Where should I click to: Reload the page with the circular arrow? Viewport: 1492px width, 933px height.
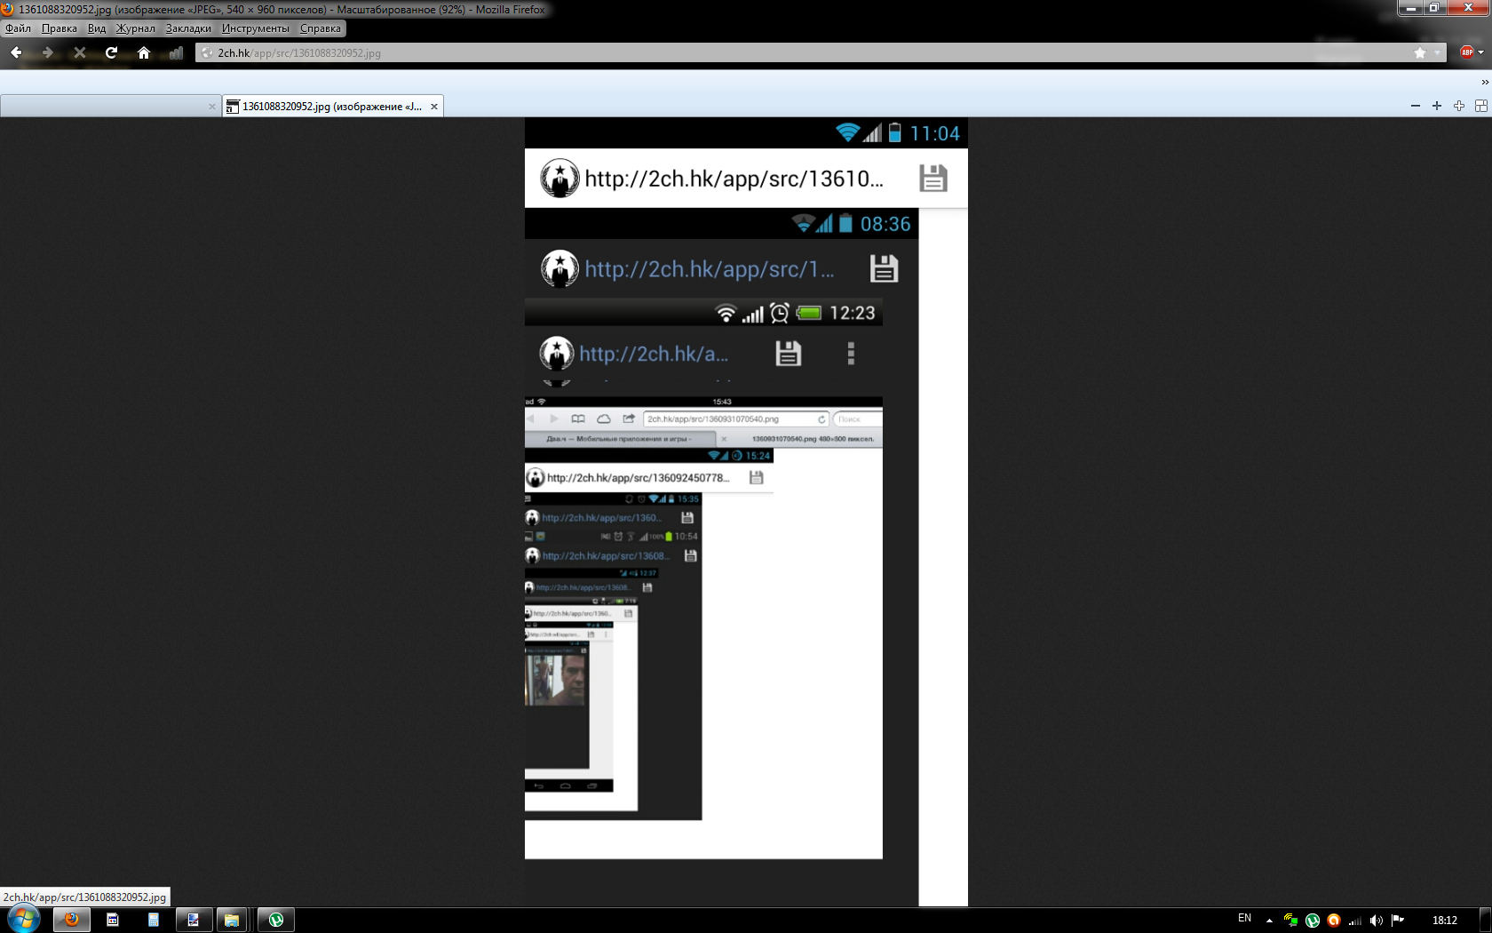(x=112, y=52)
